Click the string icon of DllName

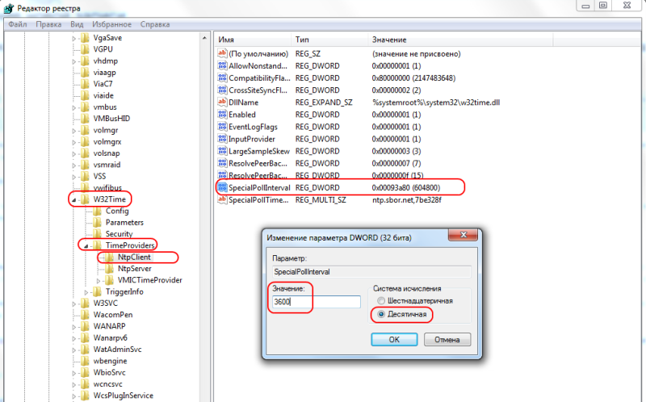click(223, 103)
